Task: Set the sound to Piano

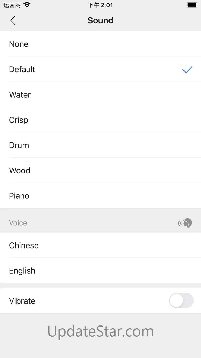Action: pyautogui.click(x=100, y=196)
